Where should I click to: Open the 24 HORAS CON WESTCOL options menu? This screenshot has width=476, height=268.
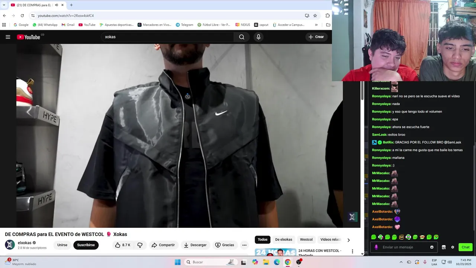[x=353, y=251]
